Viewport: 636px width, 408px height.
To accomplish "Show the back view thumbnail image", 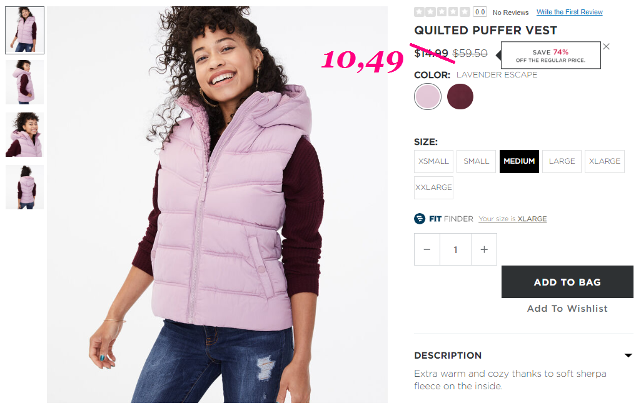I will (x=25, y=187).
